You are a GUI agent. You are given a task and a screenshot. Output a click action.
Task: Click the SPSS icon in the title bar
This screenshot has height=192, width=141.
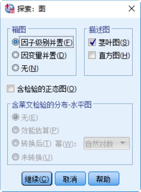pyautogui.click(x=9, y=8)
